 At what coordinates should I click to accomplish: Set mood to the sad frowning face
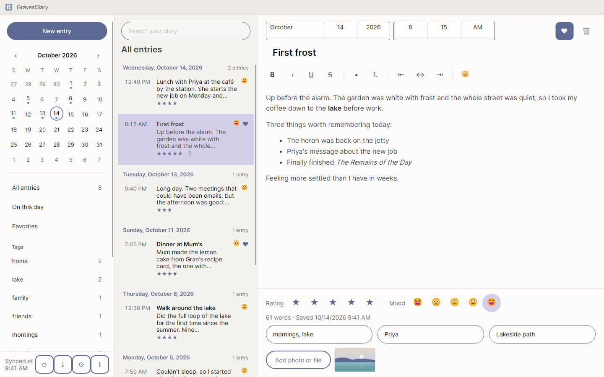pyautogui.click(x=436, y=302)
